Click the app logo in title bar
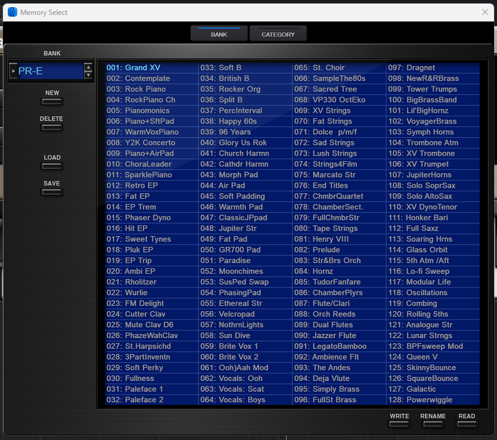Image resolution: width=497 pixels, height=440 pixels. pyautogui.click(x=11, y=12)
